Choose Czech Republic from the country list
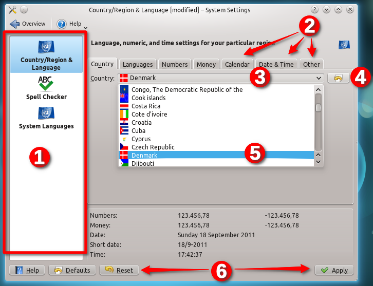Screen dimensions: 373x286 click(x=153, y=147)
